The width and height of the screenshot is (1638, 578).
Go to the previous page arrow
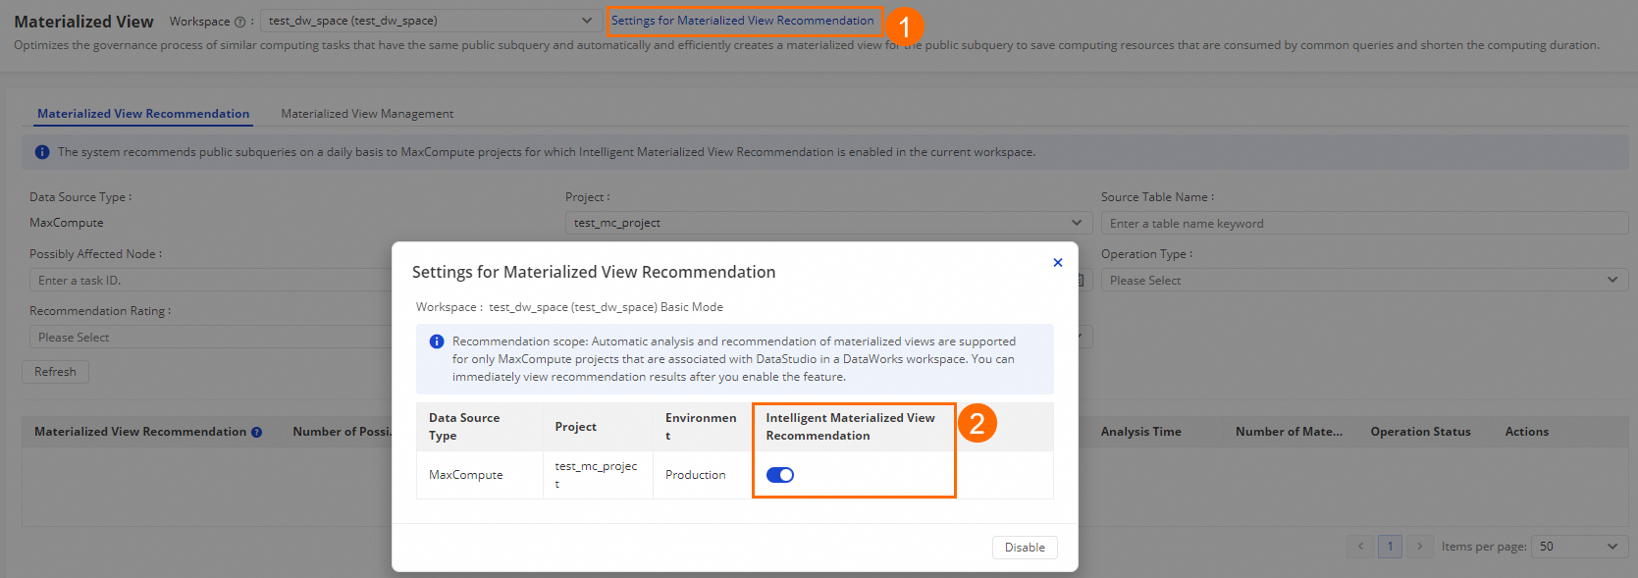(x=1360, y=547)
